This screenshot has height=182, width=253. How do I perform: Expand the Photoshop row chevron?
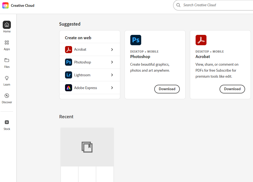pyautogui.click(x=112, y=62)
